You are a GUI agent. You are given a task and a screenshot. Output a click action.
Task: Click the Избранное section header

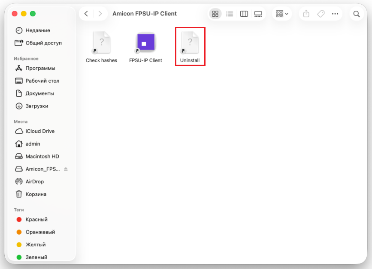(26, 59)
